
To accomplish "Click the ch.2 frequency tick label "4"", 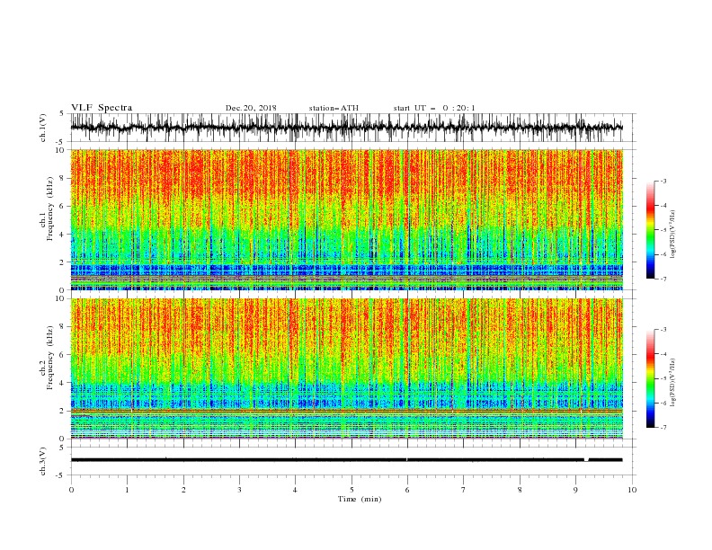I will 63,383.
